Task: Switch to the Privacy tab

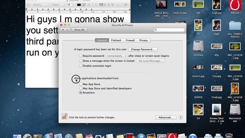Action: tap(144, 40)
